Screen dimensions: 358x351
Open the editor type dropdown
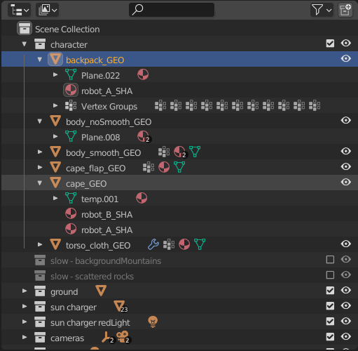[19, 11]
